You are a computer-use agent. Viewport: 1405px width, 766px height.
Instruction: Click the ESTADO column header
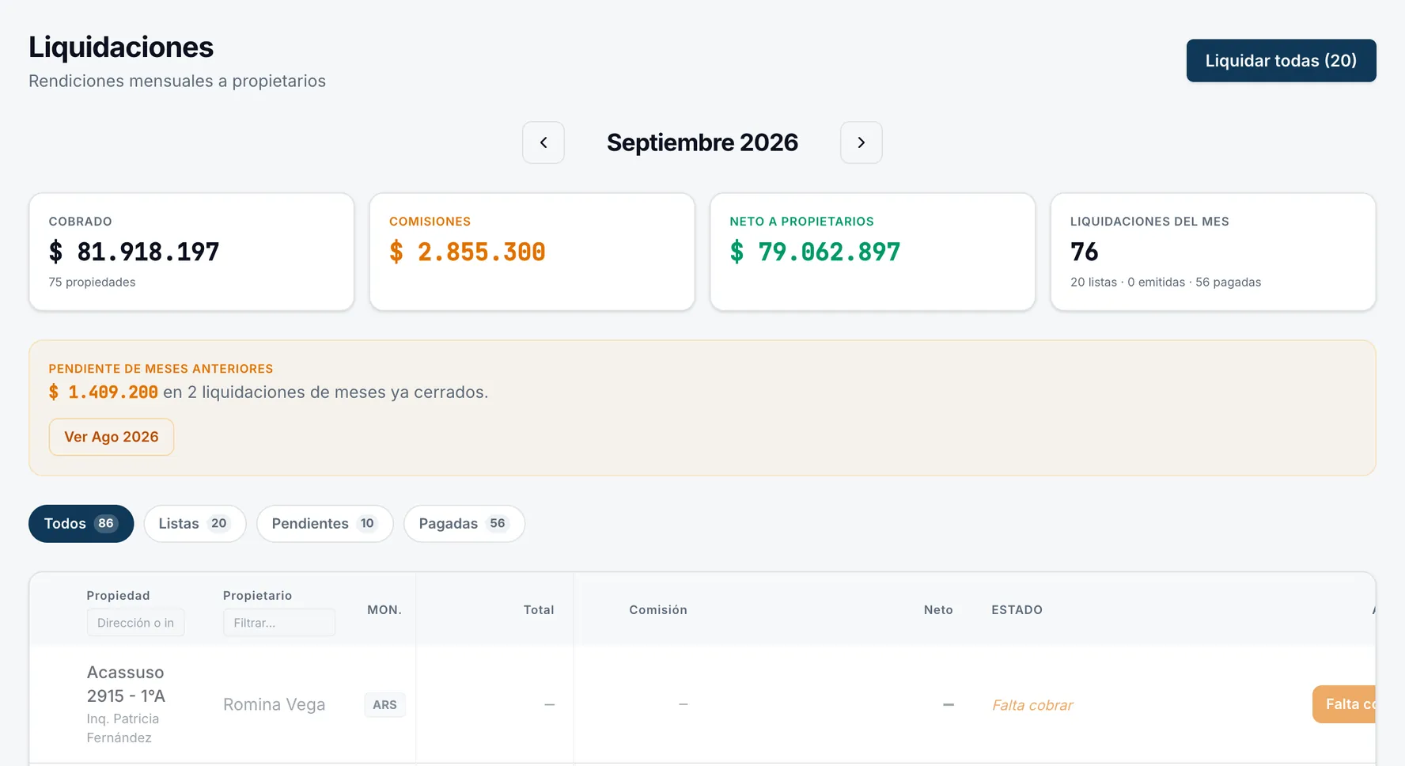1017,610
